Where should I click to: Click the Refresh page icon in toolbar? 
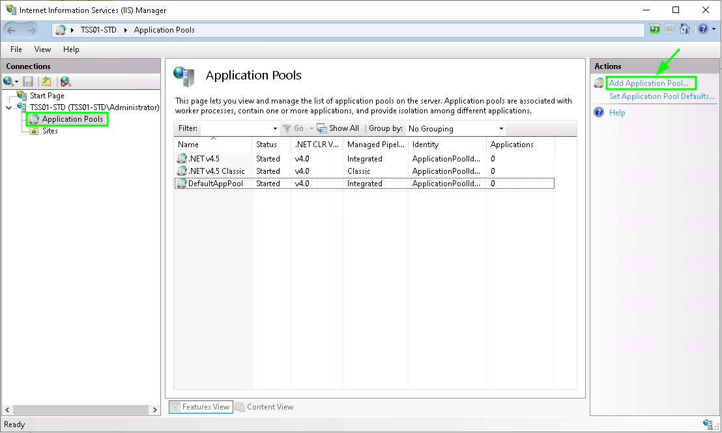(654, 29)
